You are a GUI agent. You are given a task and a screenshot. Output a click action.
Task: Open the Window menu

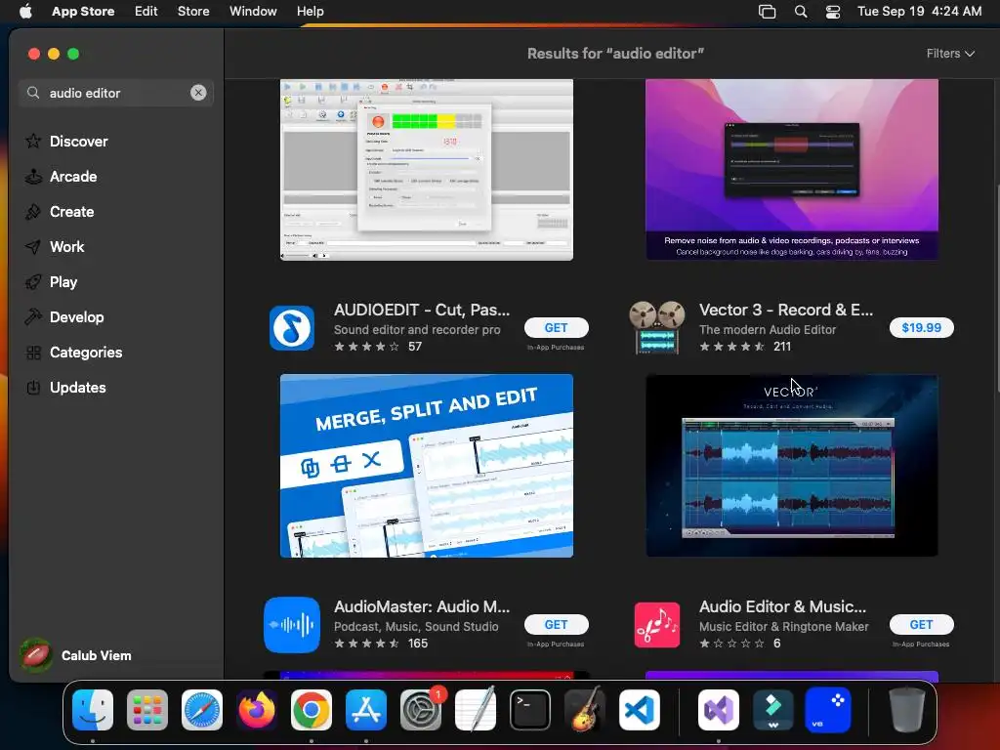[253, 12]
